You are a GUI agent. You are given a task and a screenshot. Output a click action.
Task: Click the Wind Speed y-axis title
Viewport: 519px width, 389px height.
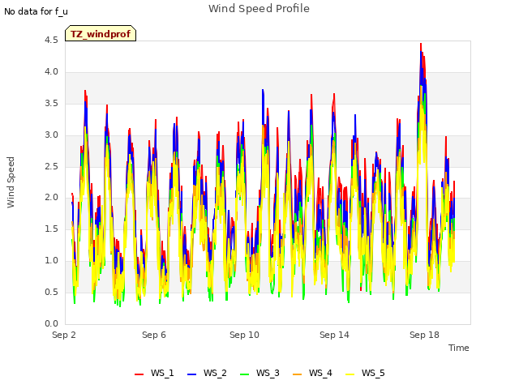[11, 182]
